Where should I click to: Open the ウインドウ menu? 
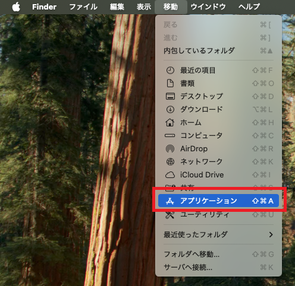[208, 7]
